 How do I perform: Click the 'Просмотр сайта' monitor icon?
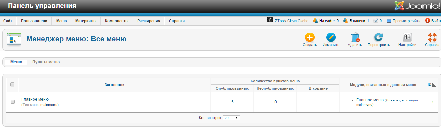click(x=389, y=21)
